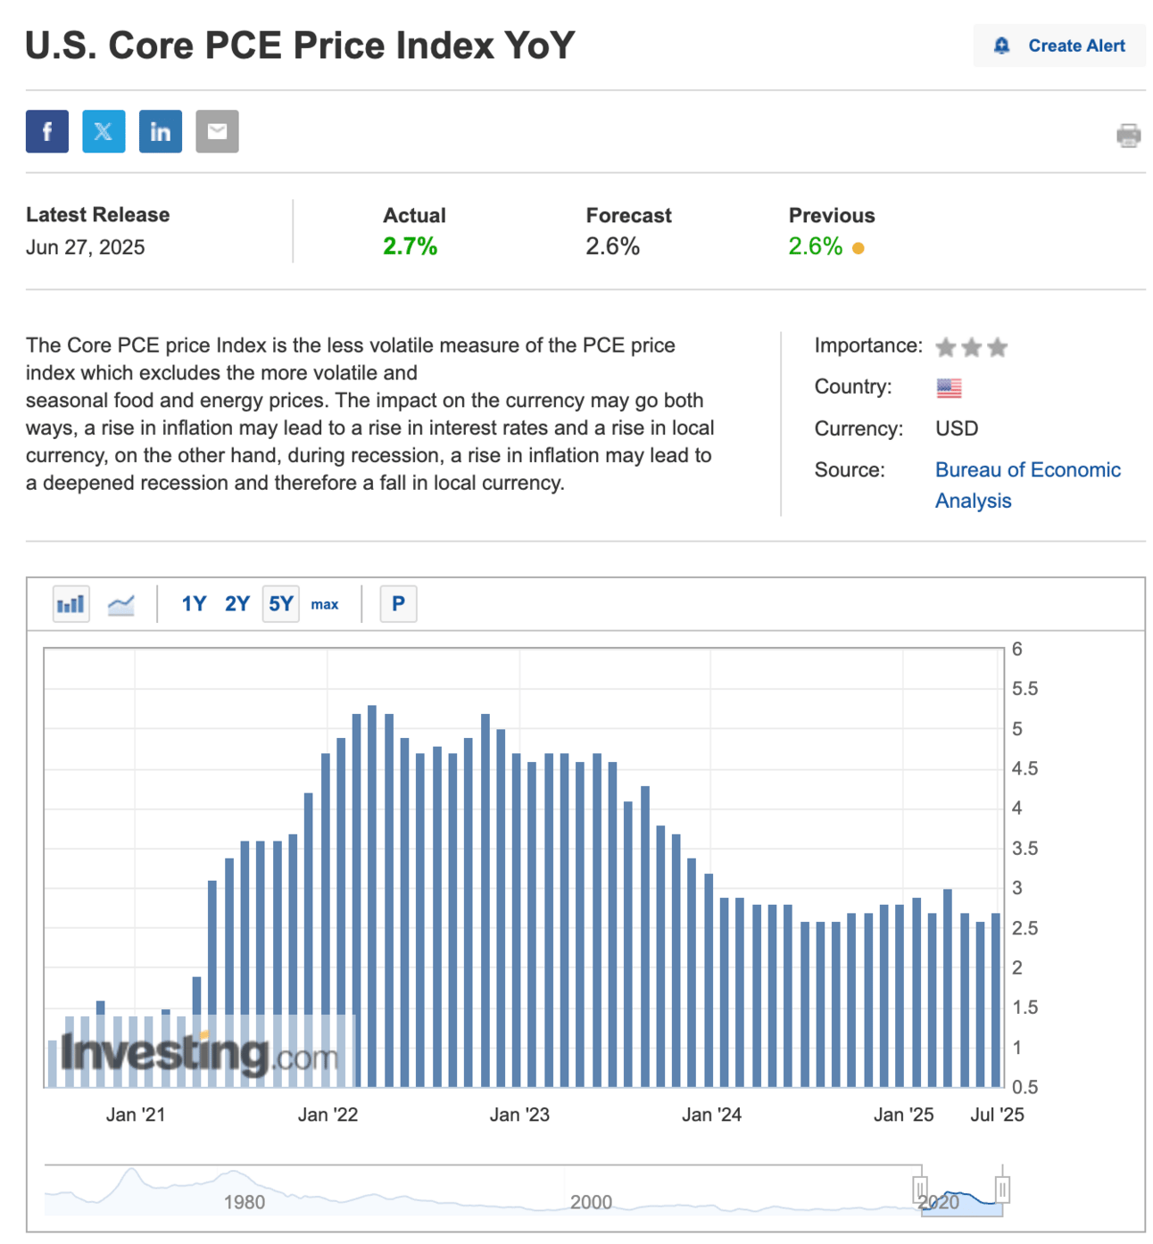Select the 2Y time range
Screen dimensions: 1153x1244
click(236, 604)
